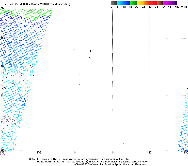Image resolution: width=188 pixels, height=166 pixels.
Task: Click the NOAA/NESDIS credit line
Action: [x=110, y=164]
